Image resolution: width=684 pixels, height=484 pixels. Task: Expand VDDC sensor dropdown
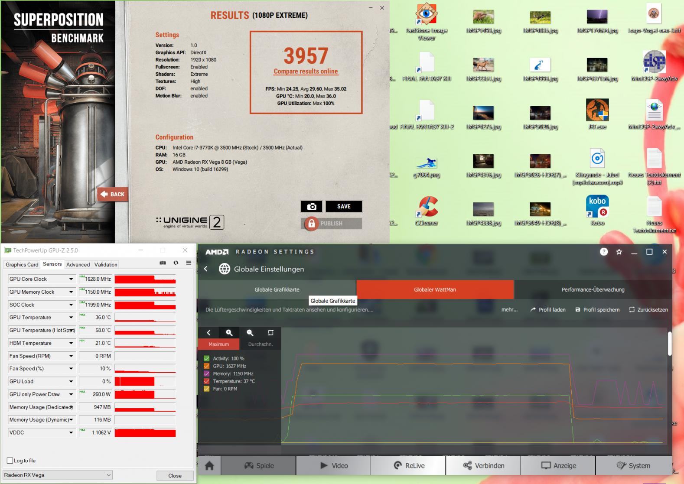coord(71,432)
